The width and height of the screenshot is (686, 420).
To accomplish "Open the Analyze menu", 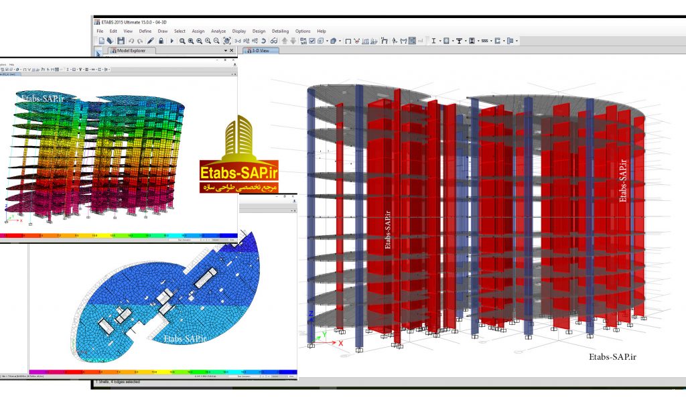I will pos(218,31).
